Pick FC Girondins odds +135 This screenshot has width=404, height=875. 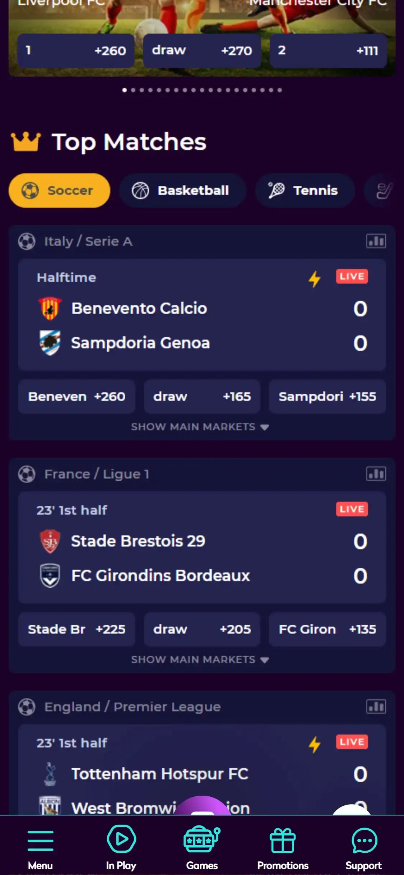coord(327,629)
